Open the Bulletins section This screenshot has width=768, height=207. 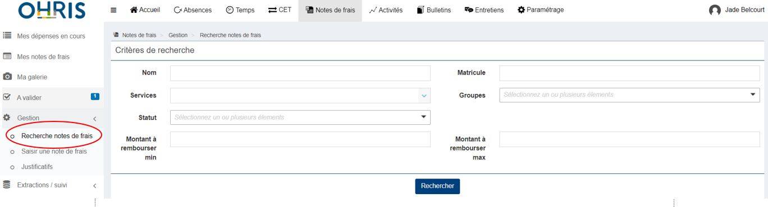coord(434,10)
